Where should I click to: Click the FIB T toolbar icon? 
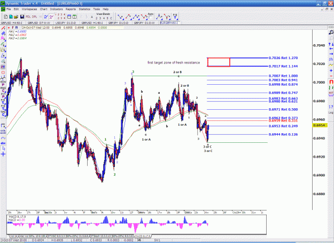[175, 17]
